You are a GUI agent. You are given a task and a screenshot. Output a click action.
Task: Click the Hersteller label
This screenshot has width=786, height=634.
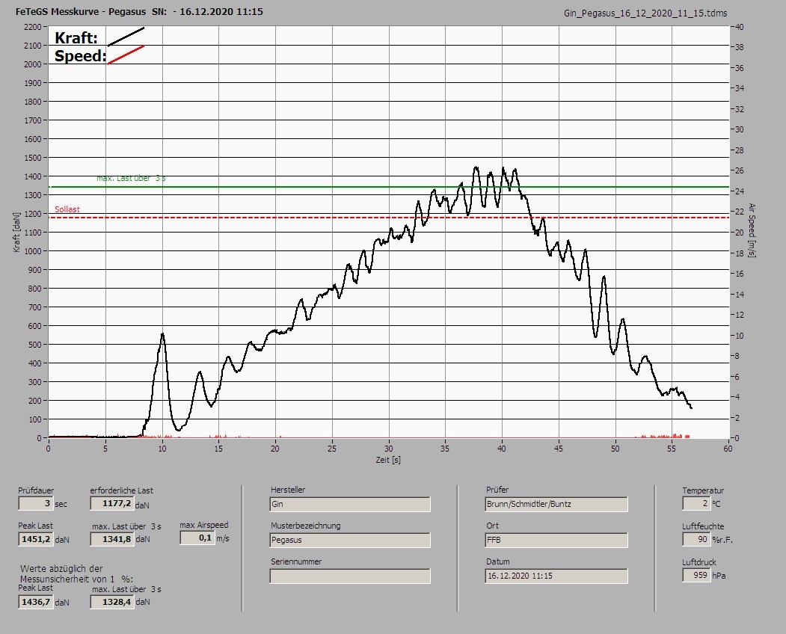(x=288, y=490)
